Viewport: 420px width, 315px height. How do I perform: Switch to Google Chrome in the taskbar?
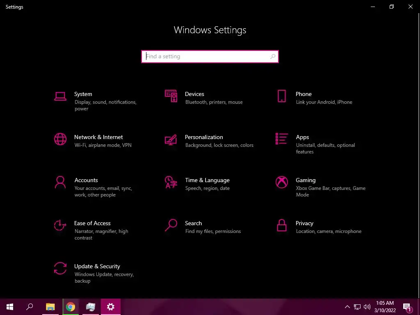[71, 307]
